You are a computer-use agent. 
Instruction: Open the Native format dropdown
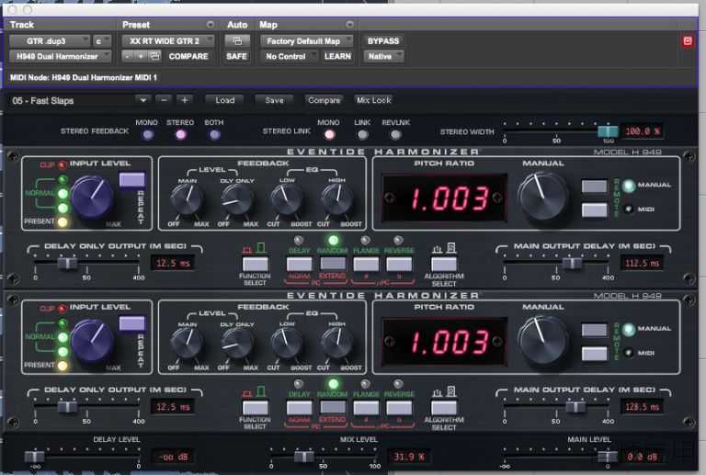(383, 56)
